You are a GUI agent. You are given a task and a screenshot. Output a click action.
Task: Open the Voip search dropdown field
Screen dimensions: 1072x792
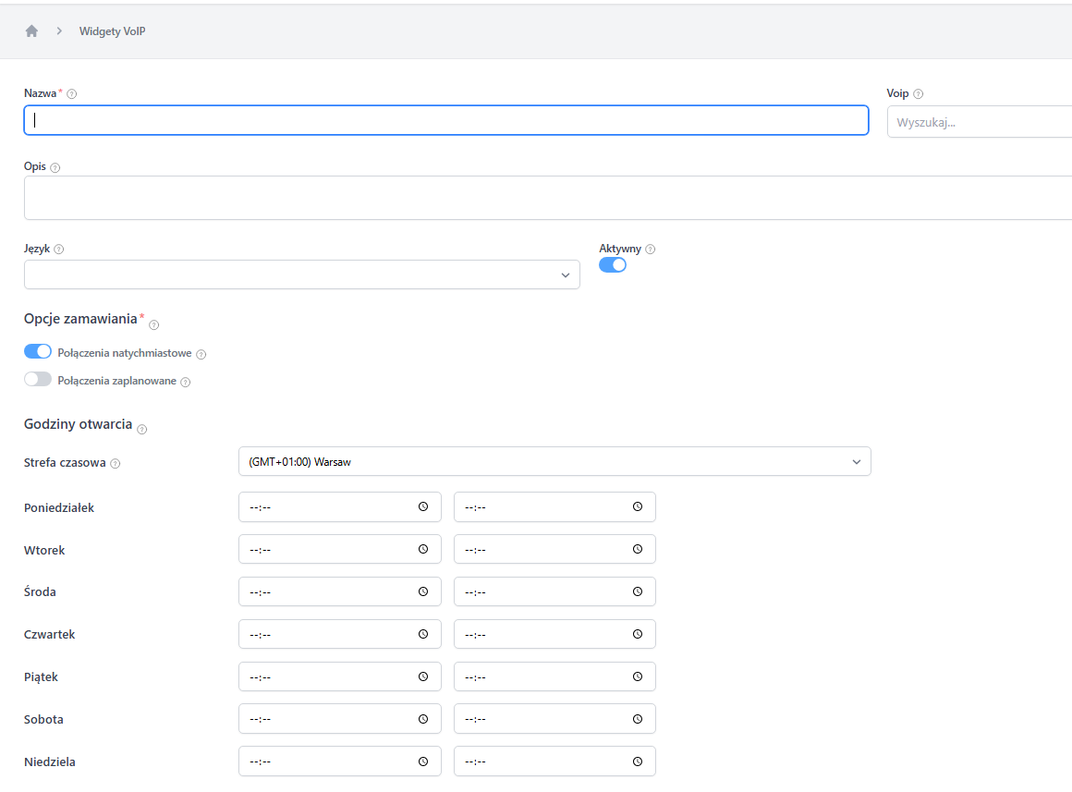[x=980, y=122]
